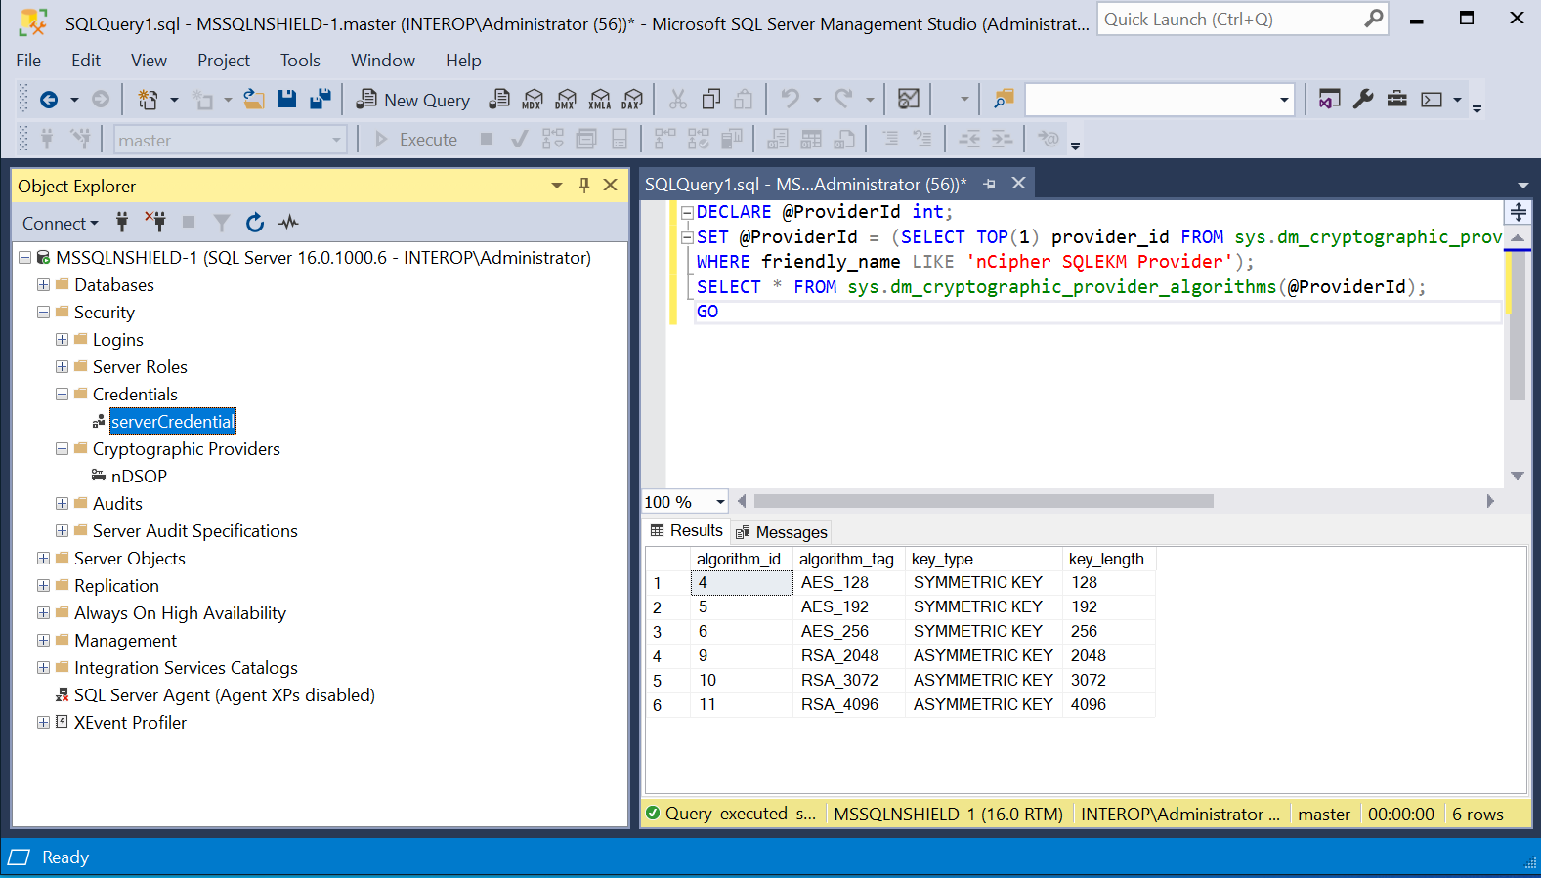Open the Properties wrench icon
Screen dimensions: 1541x878
[x=1363, y=99]
